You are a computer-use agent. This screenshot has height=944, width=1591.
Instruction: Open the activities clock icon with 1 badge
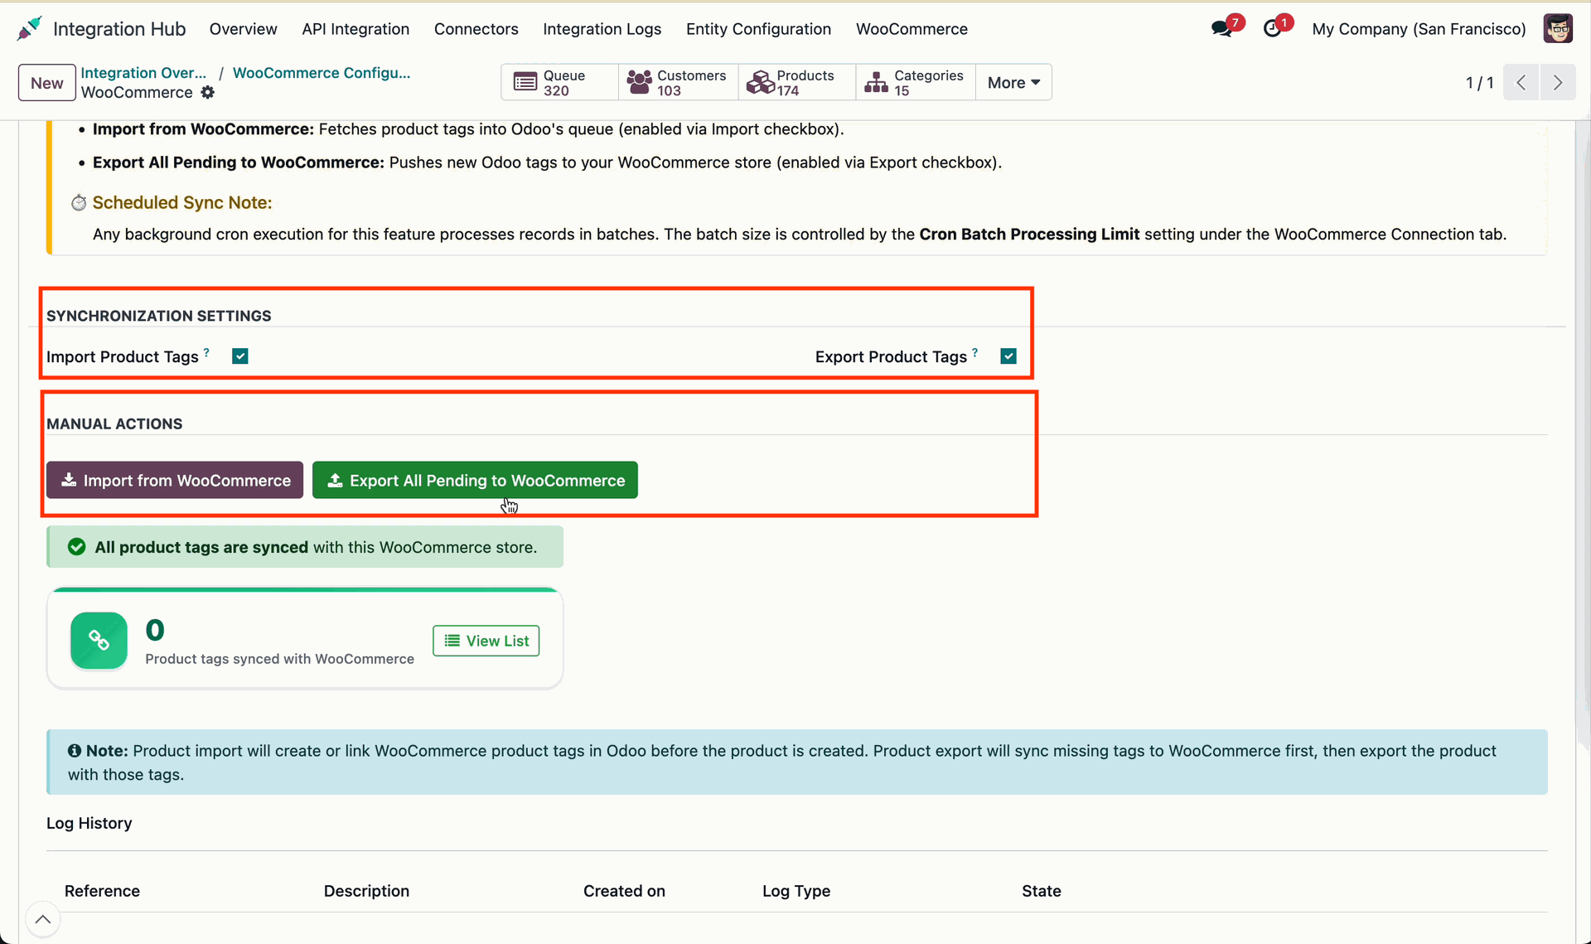(x=1272, y=29)
